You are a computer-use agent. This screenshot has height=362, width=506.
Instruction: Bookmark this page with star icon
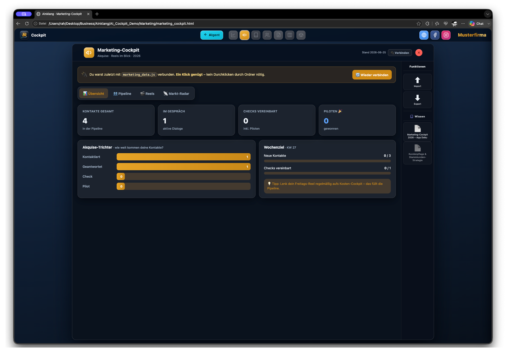coord(419,23)
